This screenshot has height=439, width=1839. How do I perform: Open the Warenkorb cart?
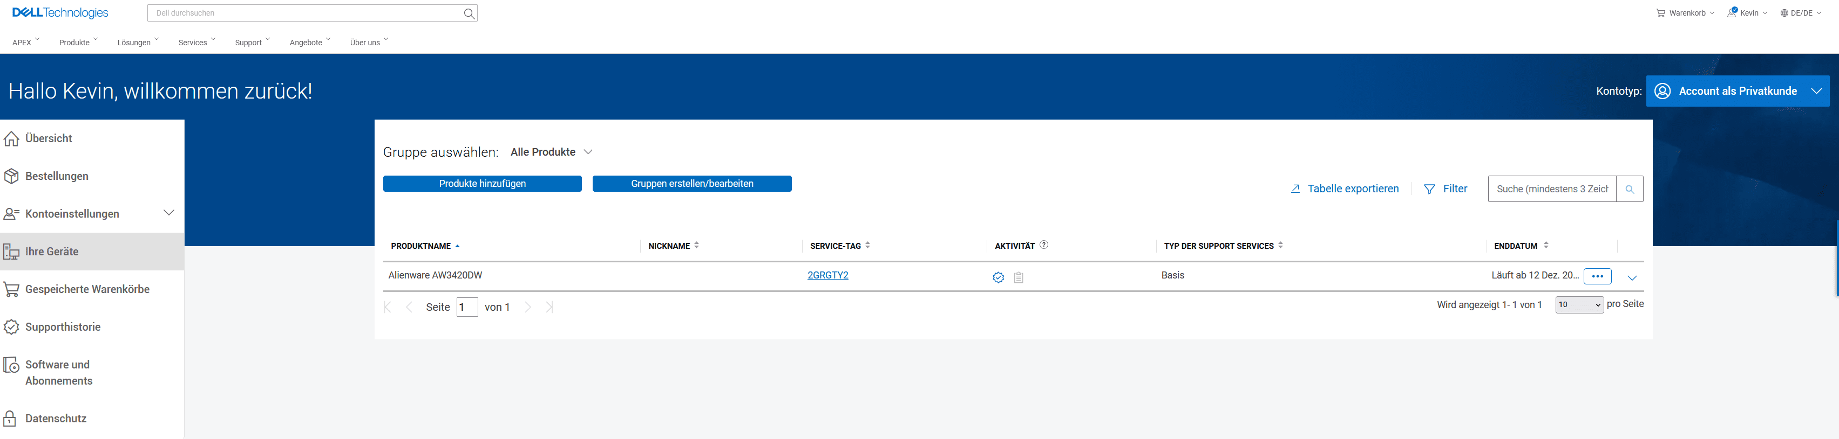[1686, 13]
